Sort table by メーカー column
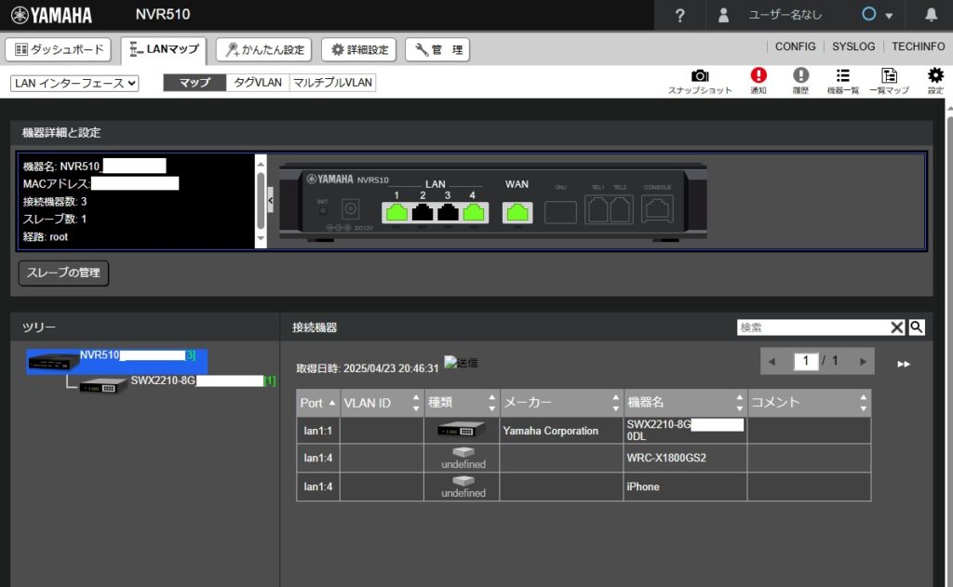Screen dimensions: 953x587 (561, 403)
